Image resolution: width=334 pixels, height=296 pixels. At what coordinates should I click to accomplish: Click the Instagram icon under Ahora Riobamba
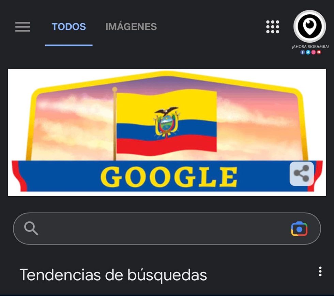coord(313,52)
